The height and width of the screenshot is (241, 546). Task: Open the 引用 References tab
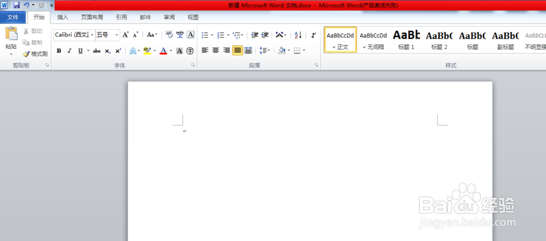tap(122, 17)
